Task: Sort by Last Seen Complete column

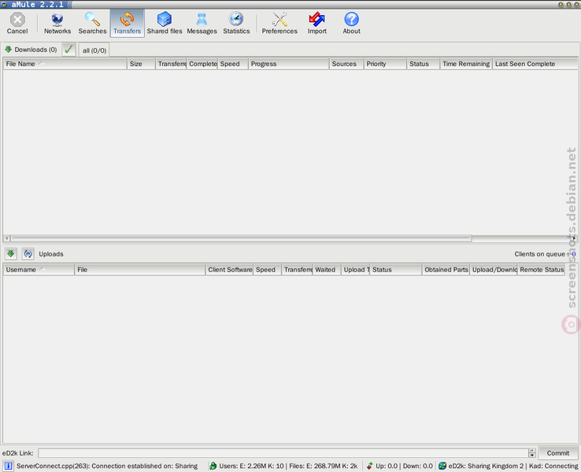Action: pos(535,64)
